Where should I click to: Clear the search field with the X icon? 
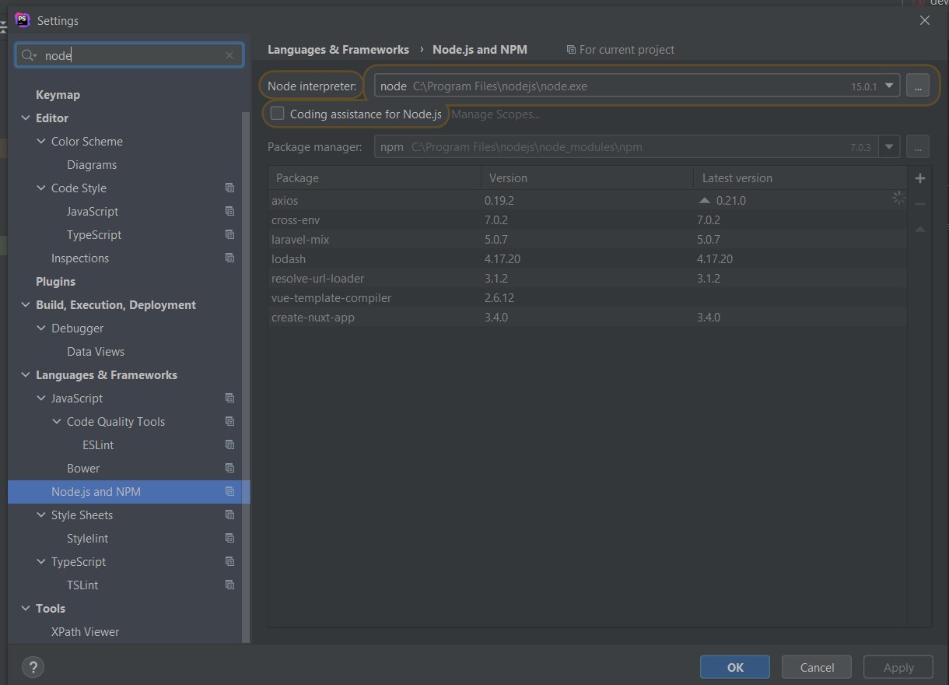coord(229,55)
